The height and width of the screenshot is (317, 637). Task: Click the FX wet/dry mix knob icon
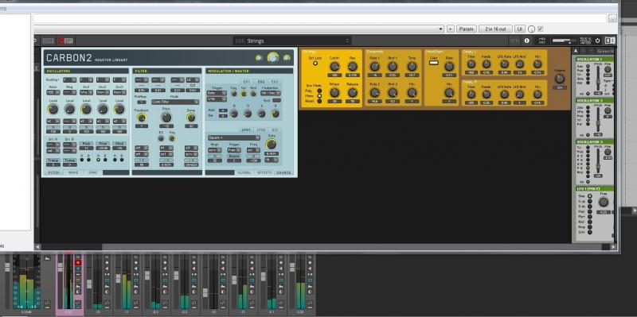tap(531, 29)
